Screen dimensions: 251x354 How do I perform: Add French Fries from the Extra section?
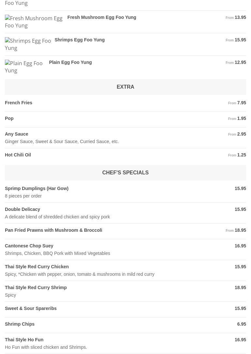(19, 103)
